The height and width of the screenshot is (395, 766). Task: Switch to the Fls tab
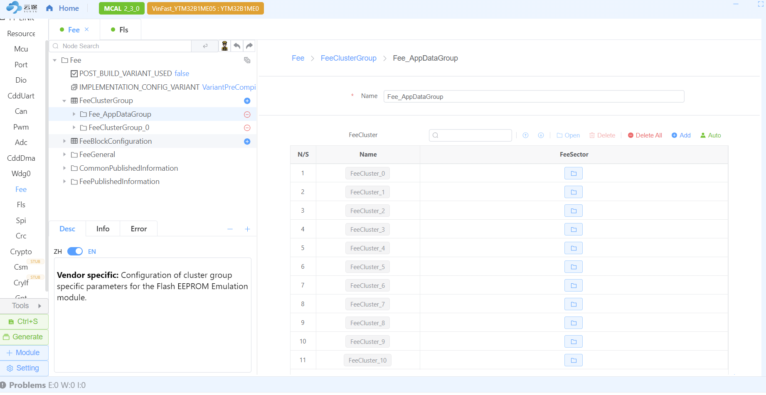120,30
